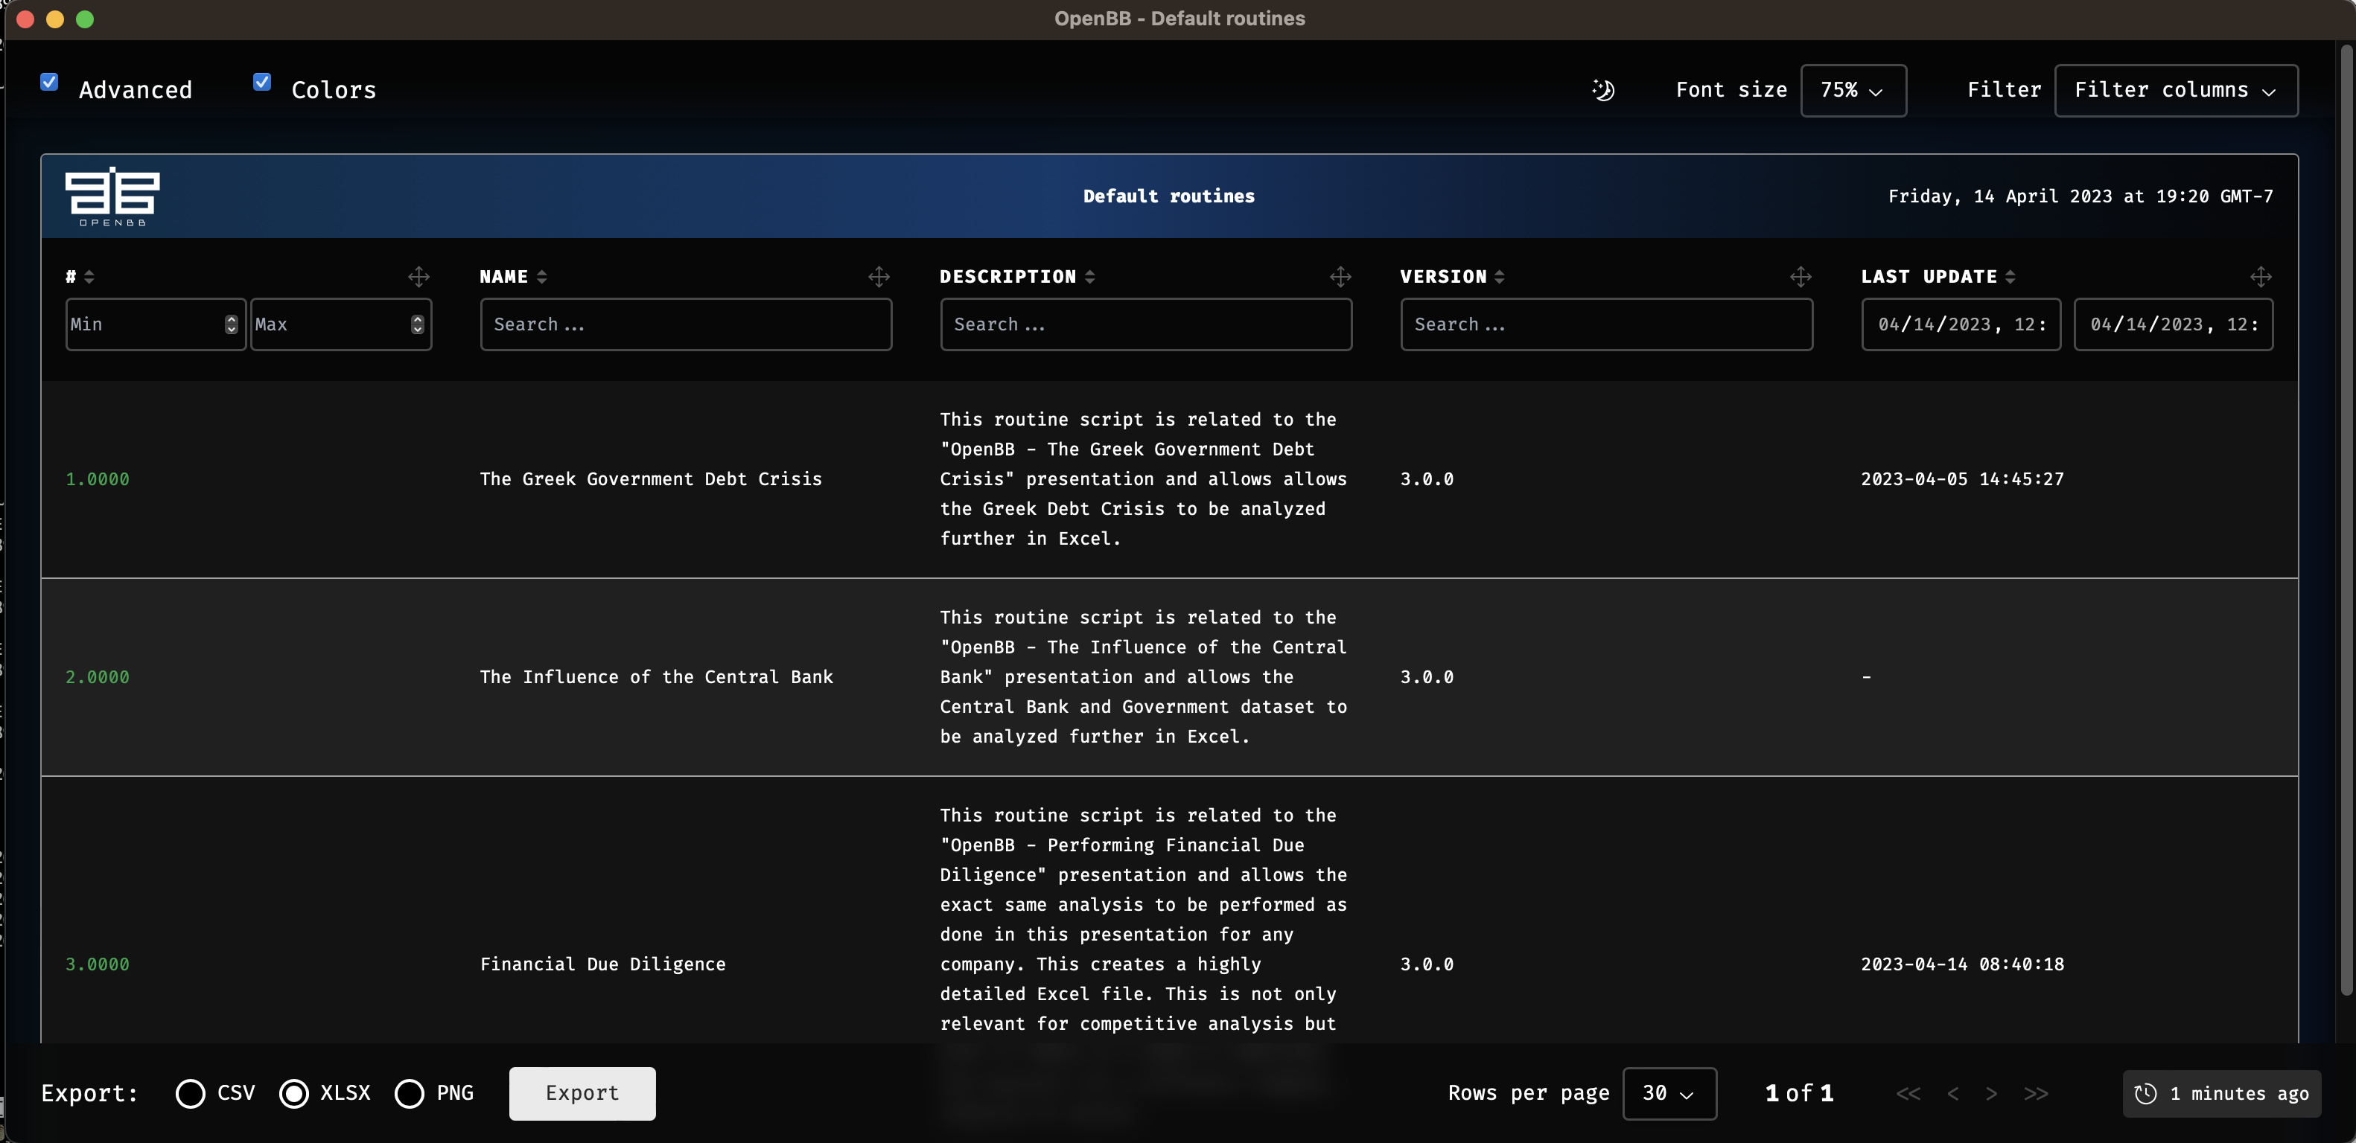Click the move handle of the LAST UPDATE column

tap(2261, 277)
